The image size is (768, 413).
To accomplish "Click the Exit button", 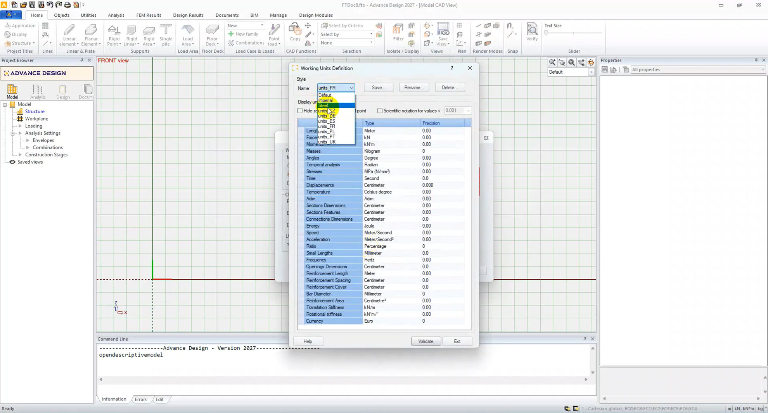I will tap(457, 341).
